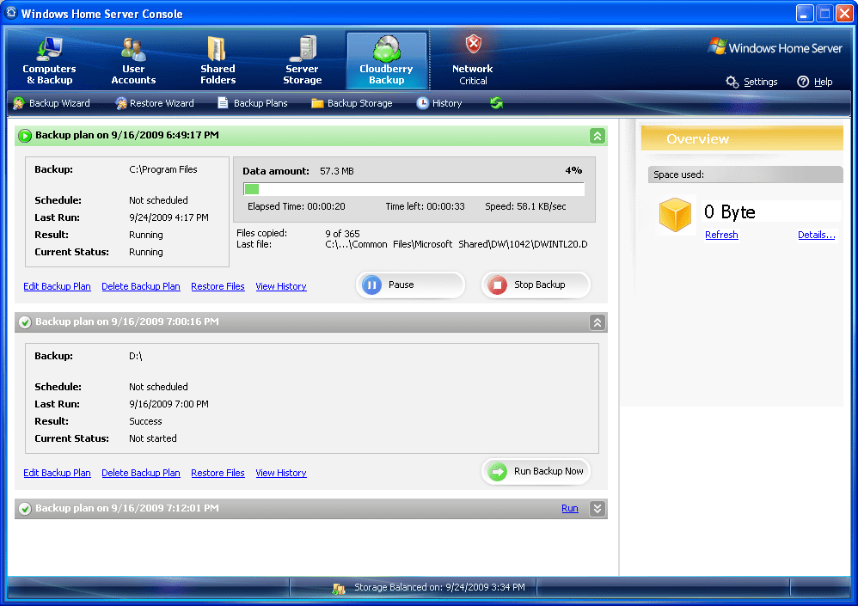
Task: Open Settings with gear icon
Action: coord(752,82)
